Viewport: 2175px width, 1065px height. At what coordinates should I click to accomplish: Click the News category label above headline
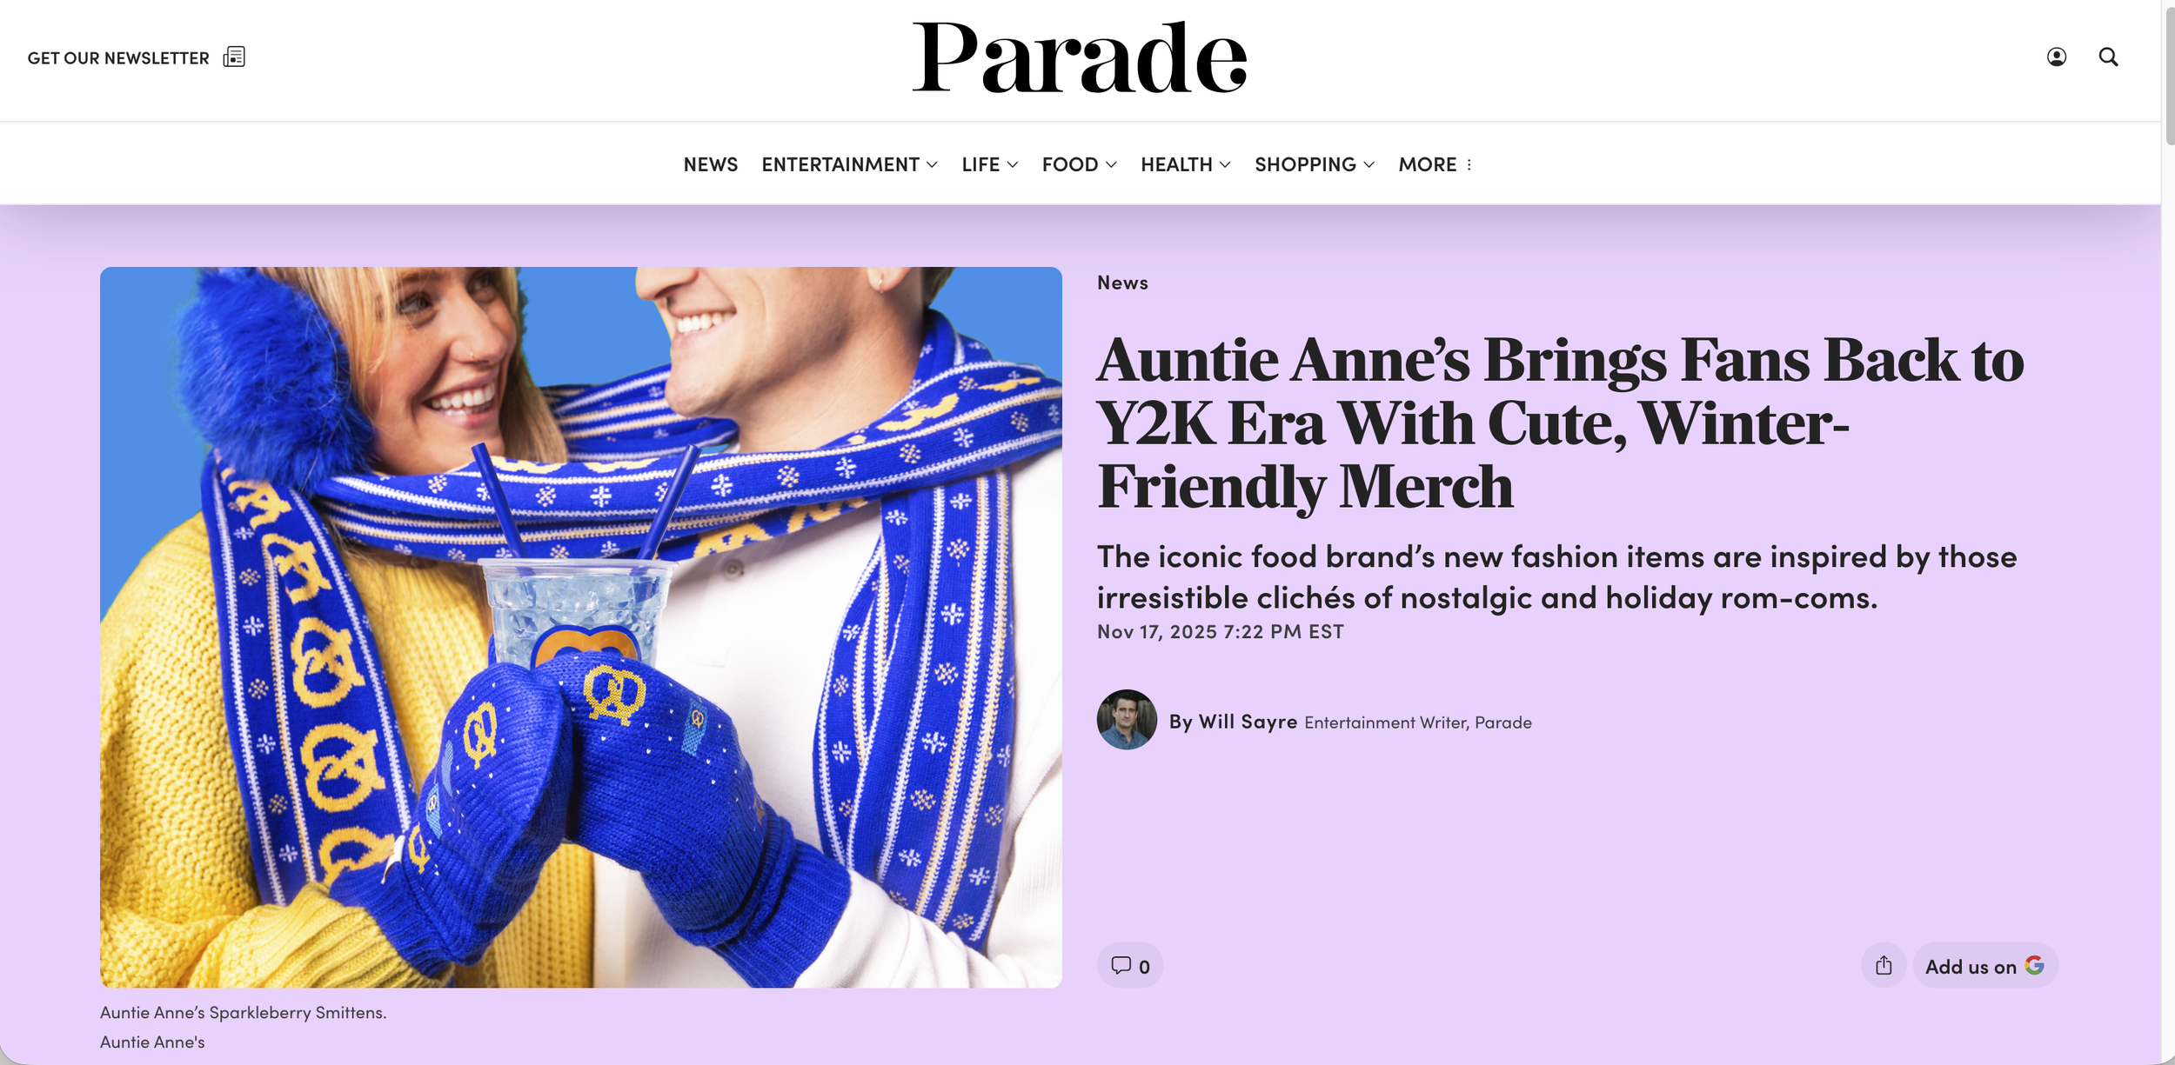click(1122, 283)
